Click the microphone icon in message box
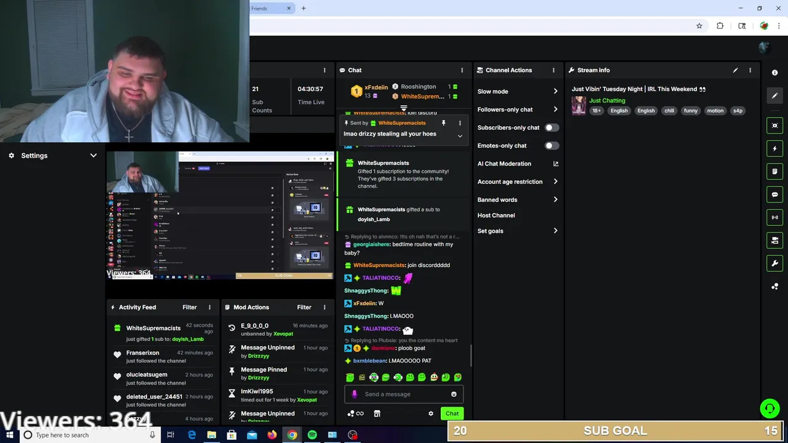 coord(354,394)
